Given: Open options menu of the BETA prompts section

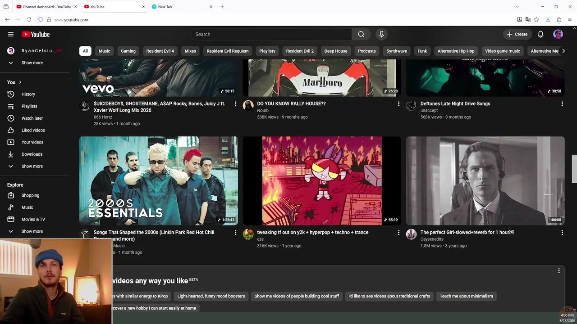Looking at the screenshot, I should (559, 271).
